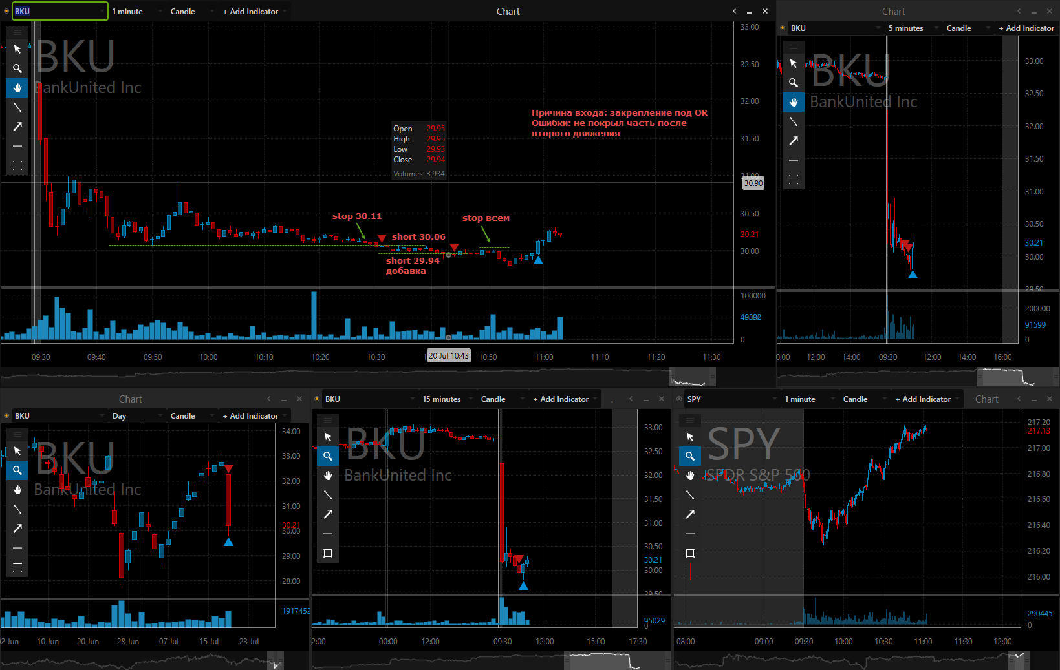Select pointer tool in BKU 1 minute chart
This screenshot has width=1060, height=670.
click(x=17, y=49)
